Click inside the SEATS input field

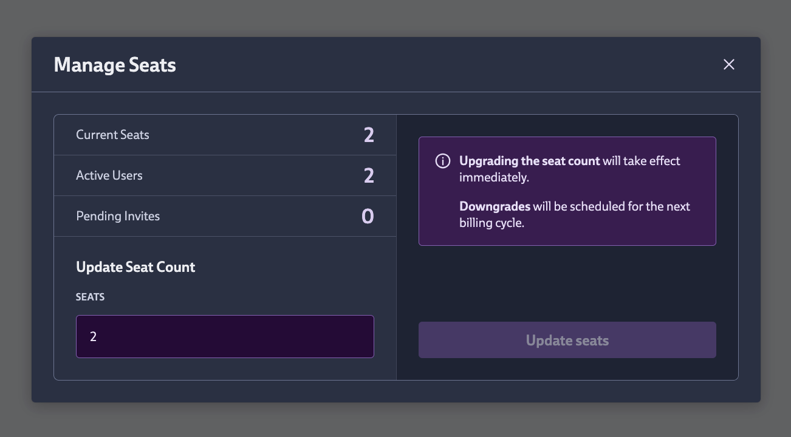click(225, 336)
